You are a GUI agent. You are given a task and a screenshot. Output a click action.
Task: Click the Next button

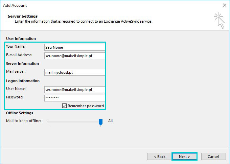click(184, 157)
